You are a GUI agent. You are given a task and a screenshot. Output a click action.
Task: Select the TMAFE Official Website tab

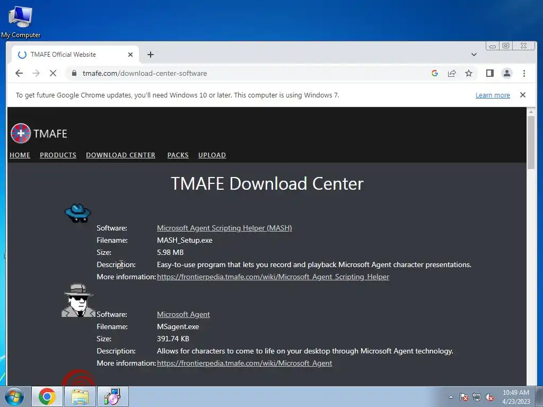click(74, 55)
